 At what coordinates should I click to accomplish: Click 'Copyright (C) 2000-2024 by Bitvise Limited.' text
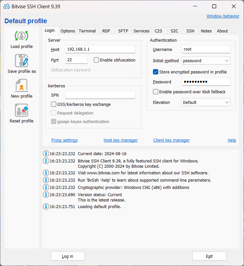pos(119,166)
